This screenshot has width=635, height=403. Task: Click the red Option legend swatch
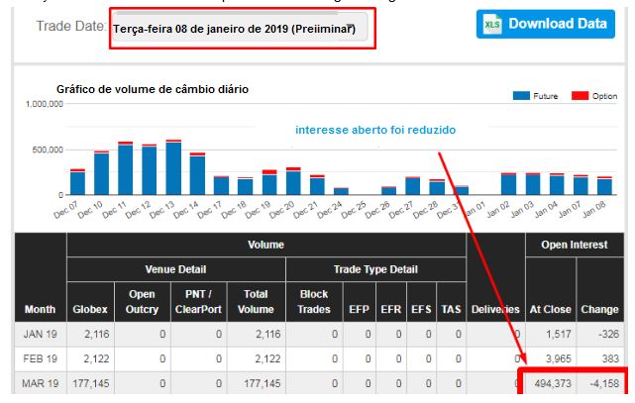tap(580, 95)
